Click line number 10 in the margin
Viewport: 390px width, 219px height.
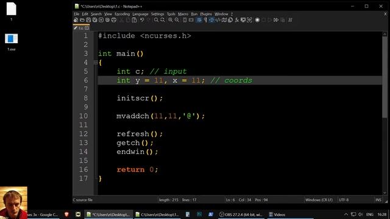click(x=83, y=116)
